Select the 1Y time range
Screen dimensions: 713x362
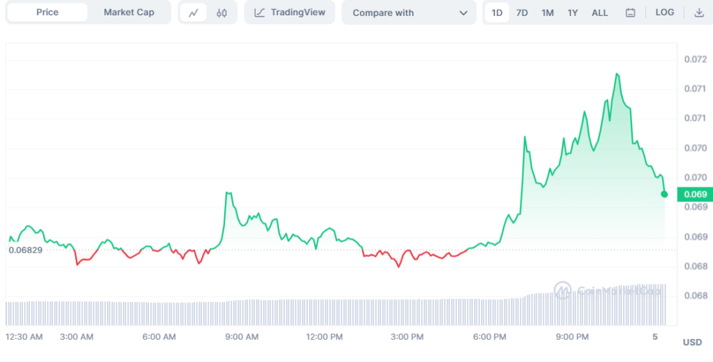pos(572,13)
